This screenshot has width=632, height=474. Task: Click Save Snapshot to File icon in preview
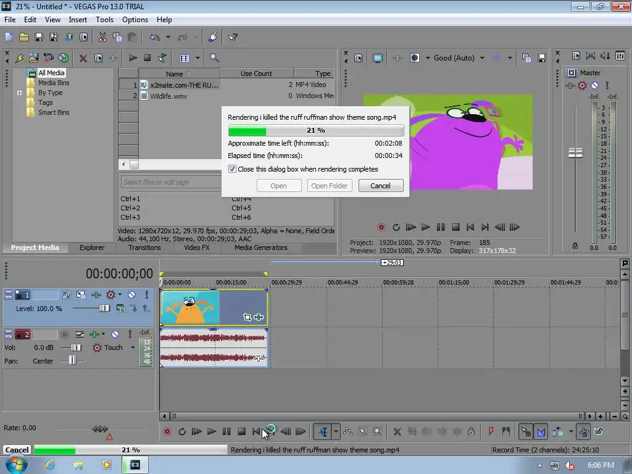pos(542,58)
